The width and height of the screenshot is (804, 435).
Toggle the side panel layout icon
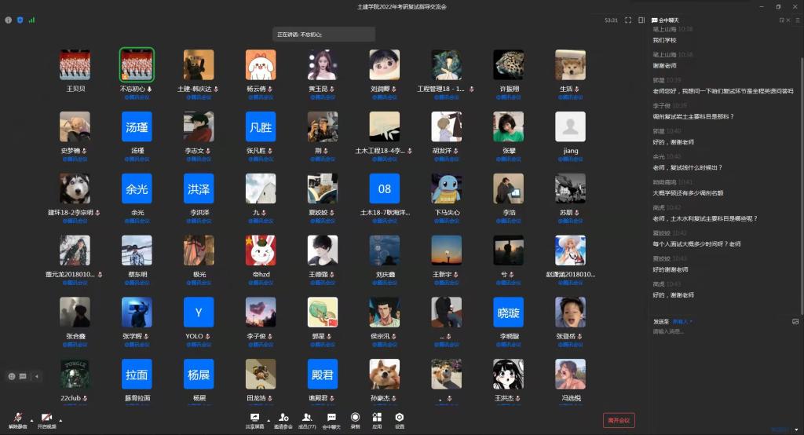point(641,20)
